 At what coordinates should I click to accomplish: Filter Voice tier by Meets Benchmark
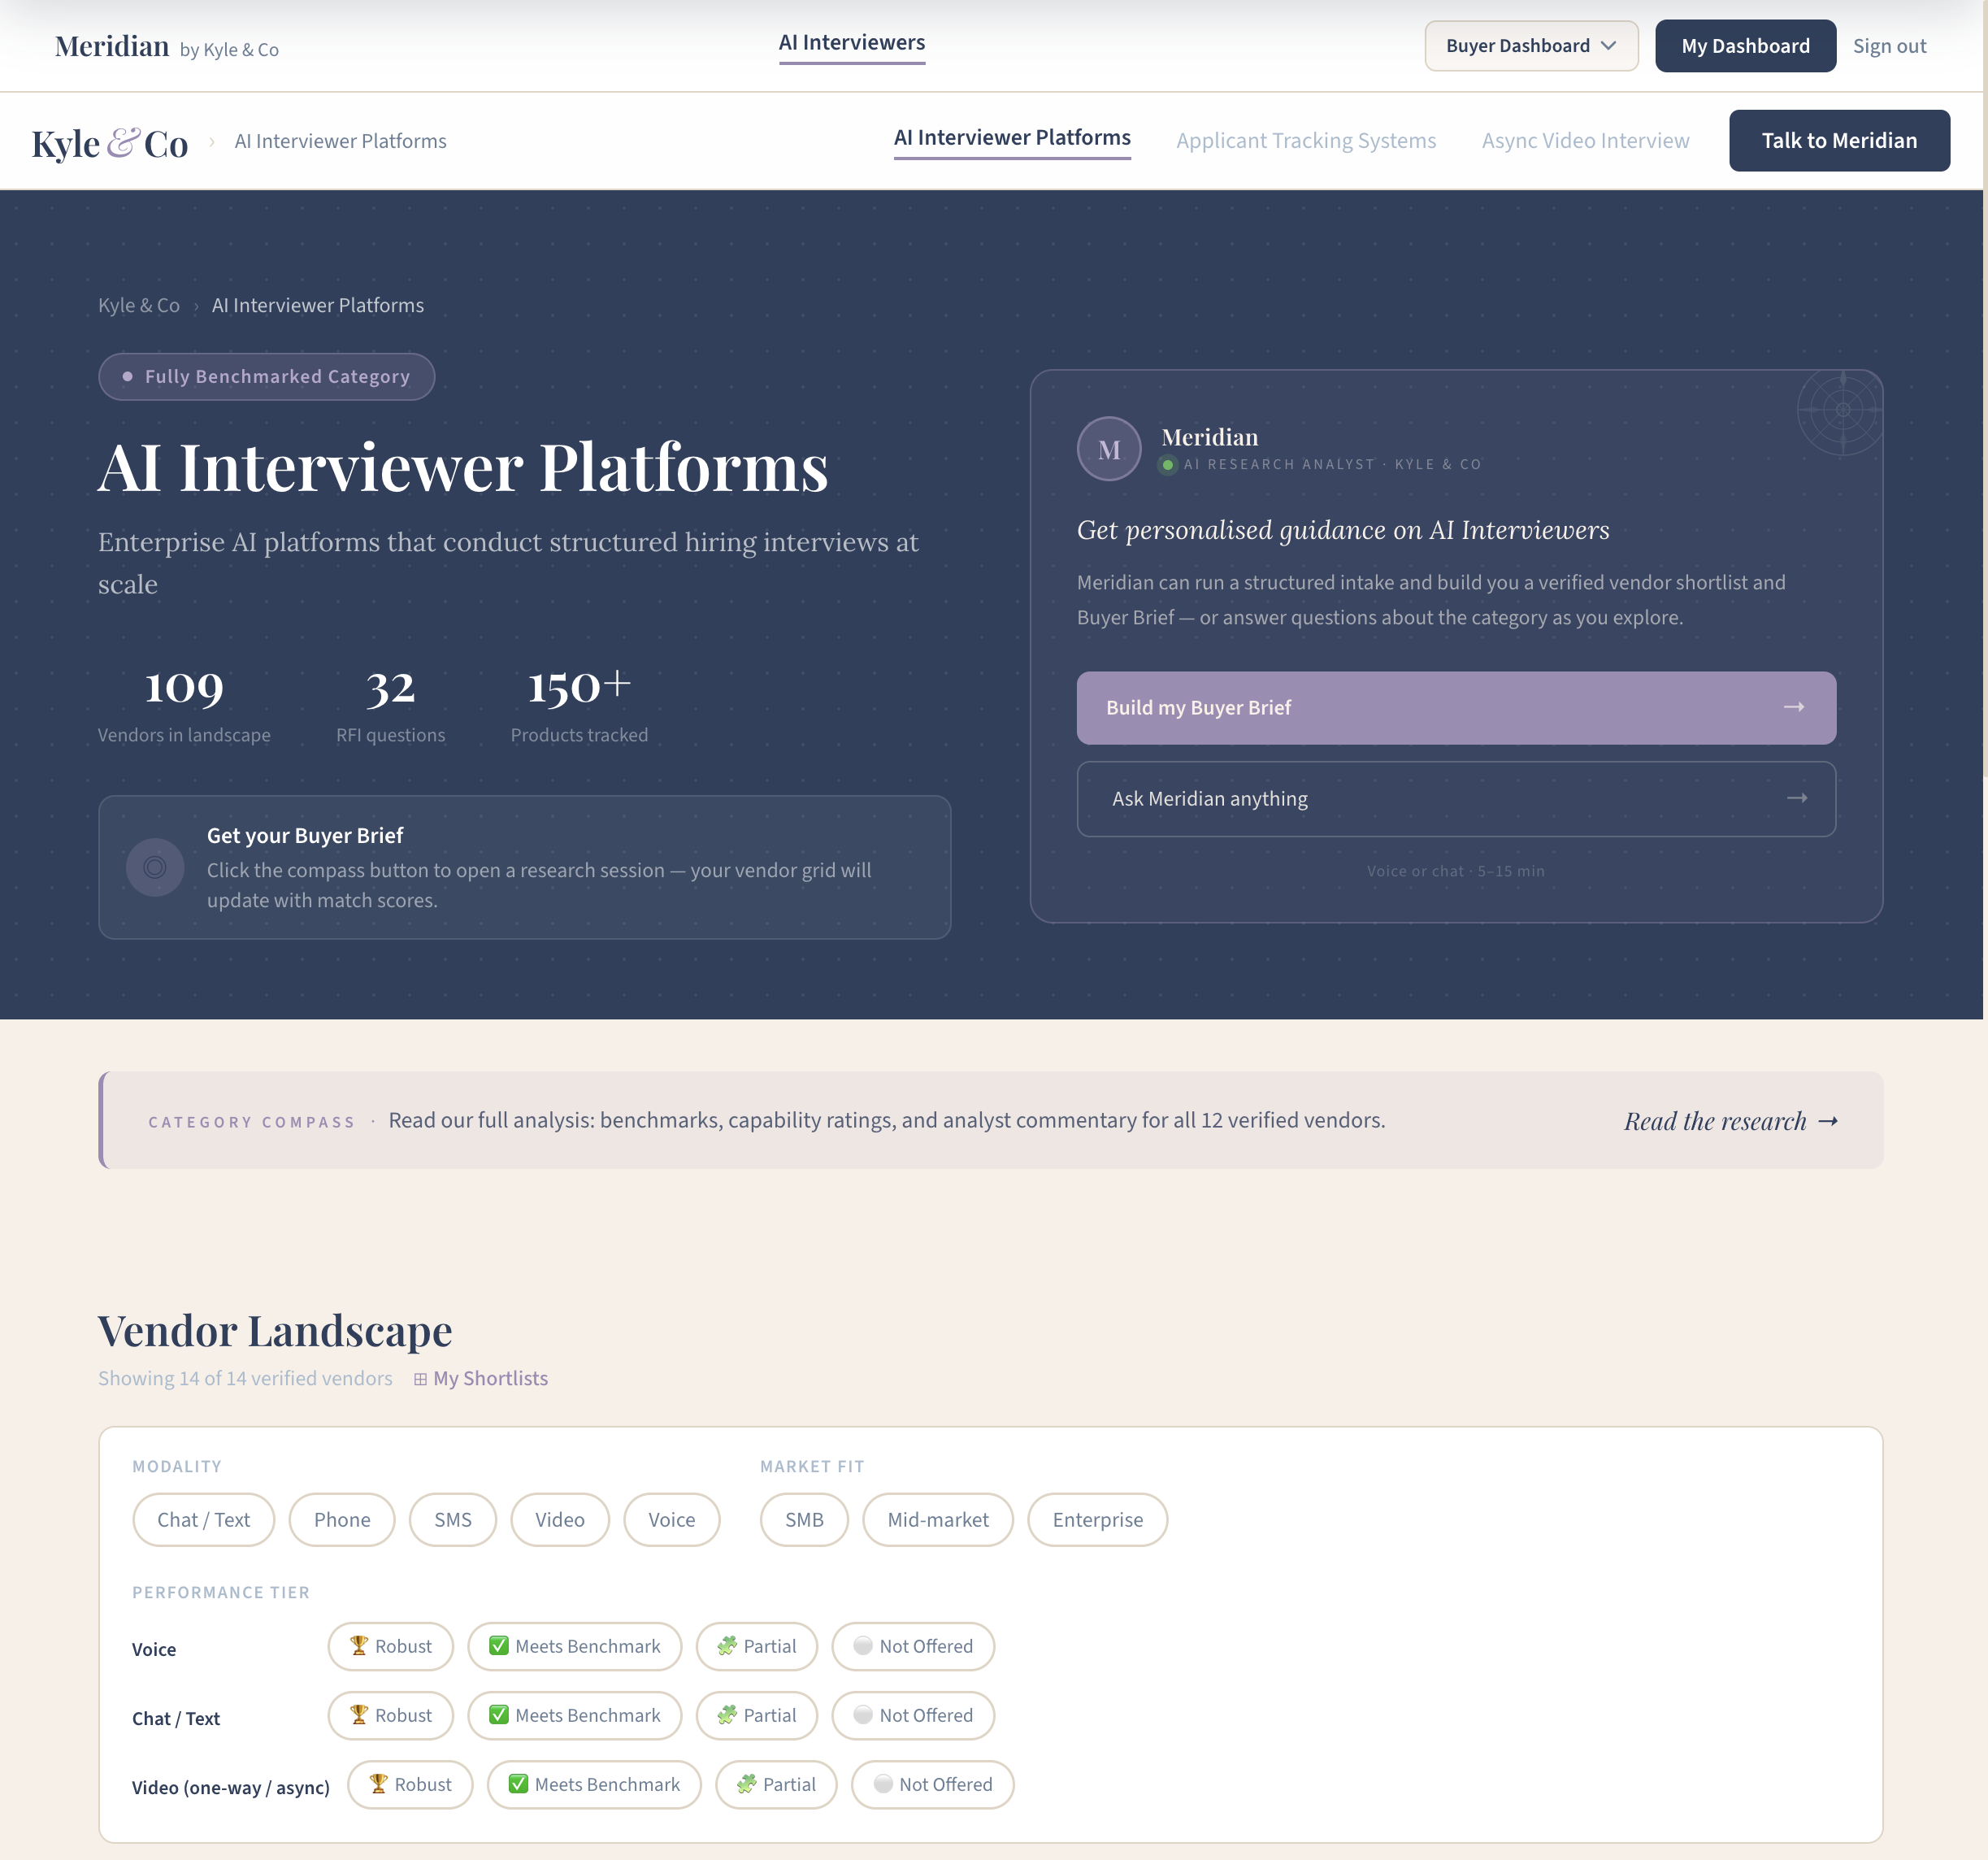tap(575, 1646)
